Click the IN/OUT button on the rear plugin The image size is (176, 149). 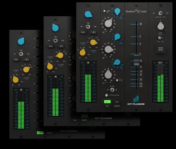click(50, 133)
